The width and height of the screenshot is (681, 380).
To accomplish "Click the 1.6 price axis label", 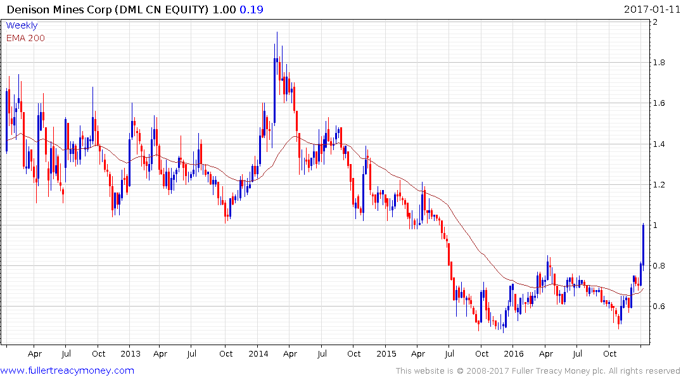I will point(659,103).
